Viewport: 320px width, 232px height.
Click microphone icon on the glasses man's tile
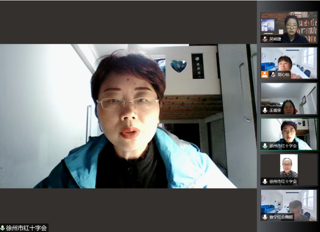(265, 181)
